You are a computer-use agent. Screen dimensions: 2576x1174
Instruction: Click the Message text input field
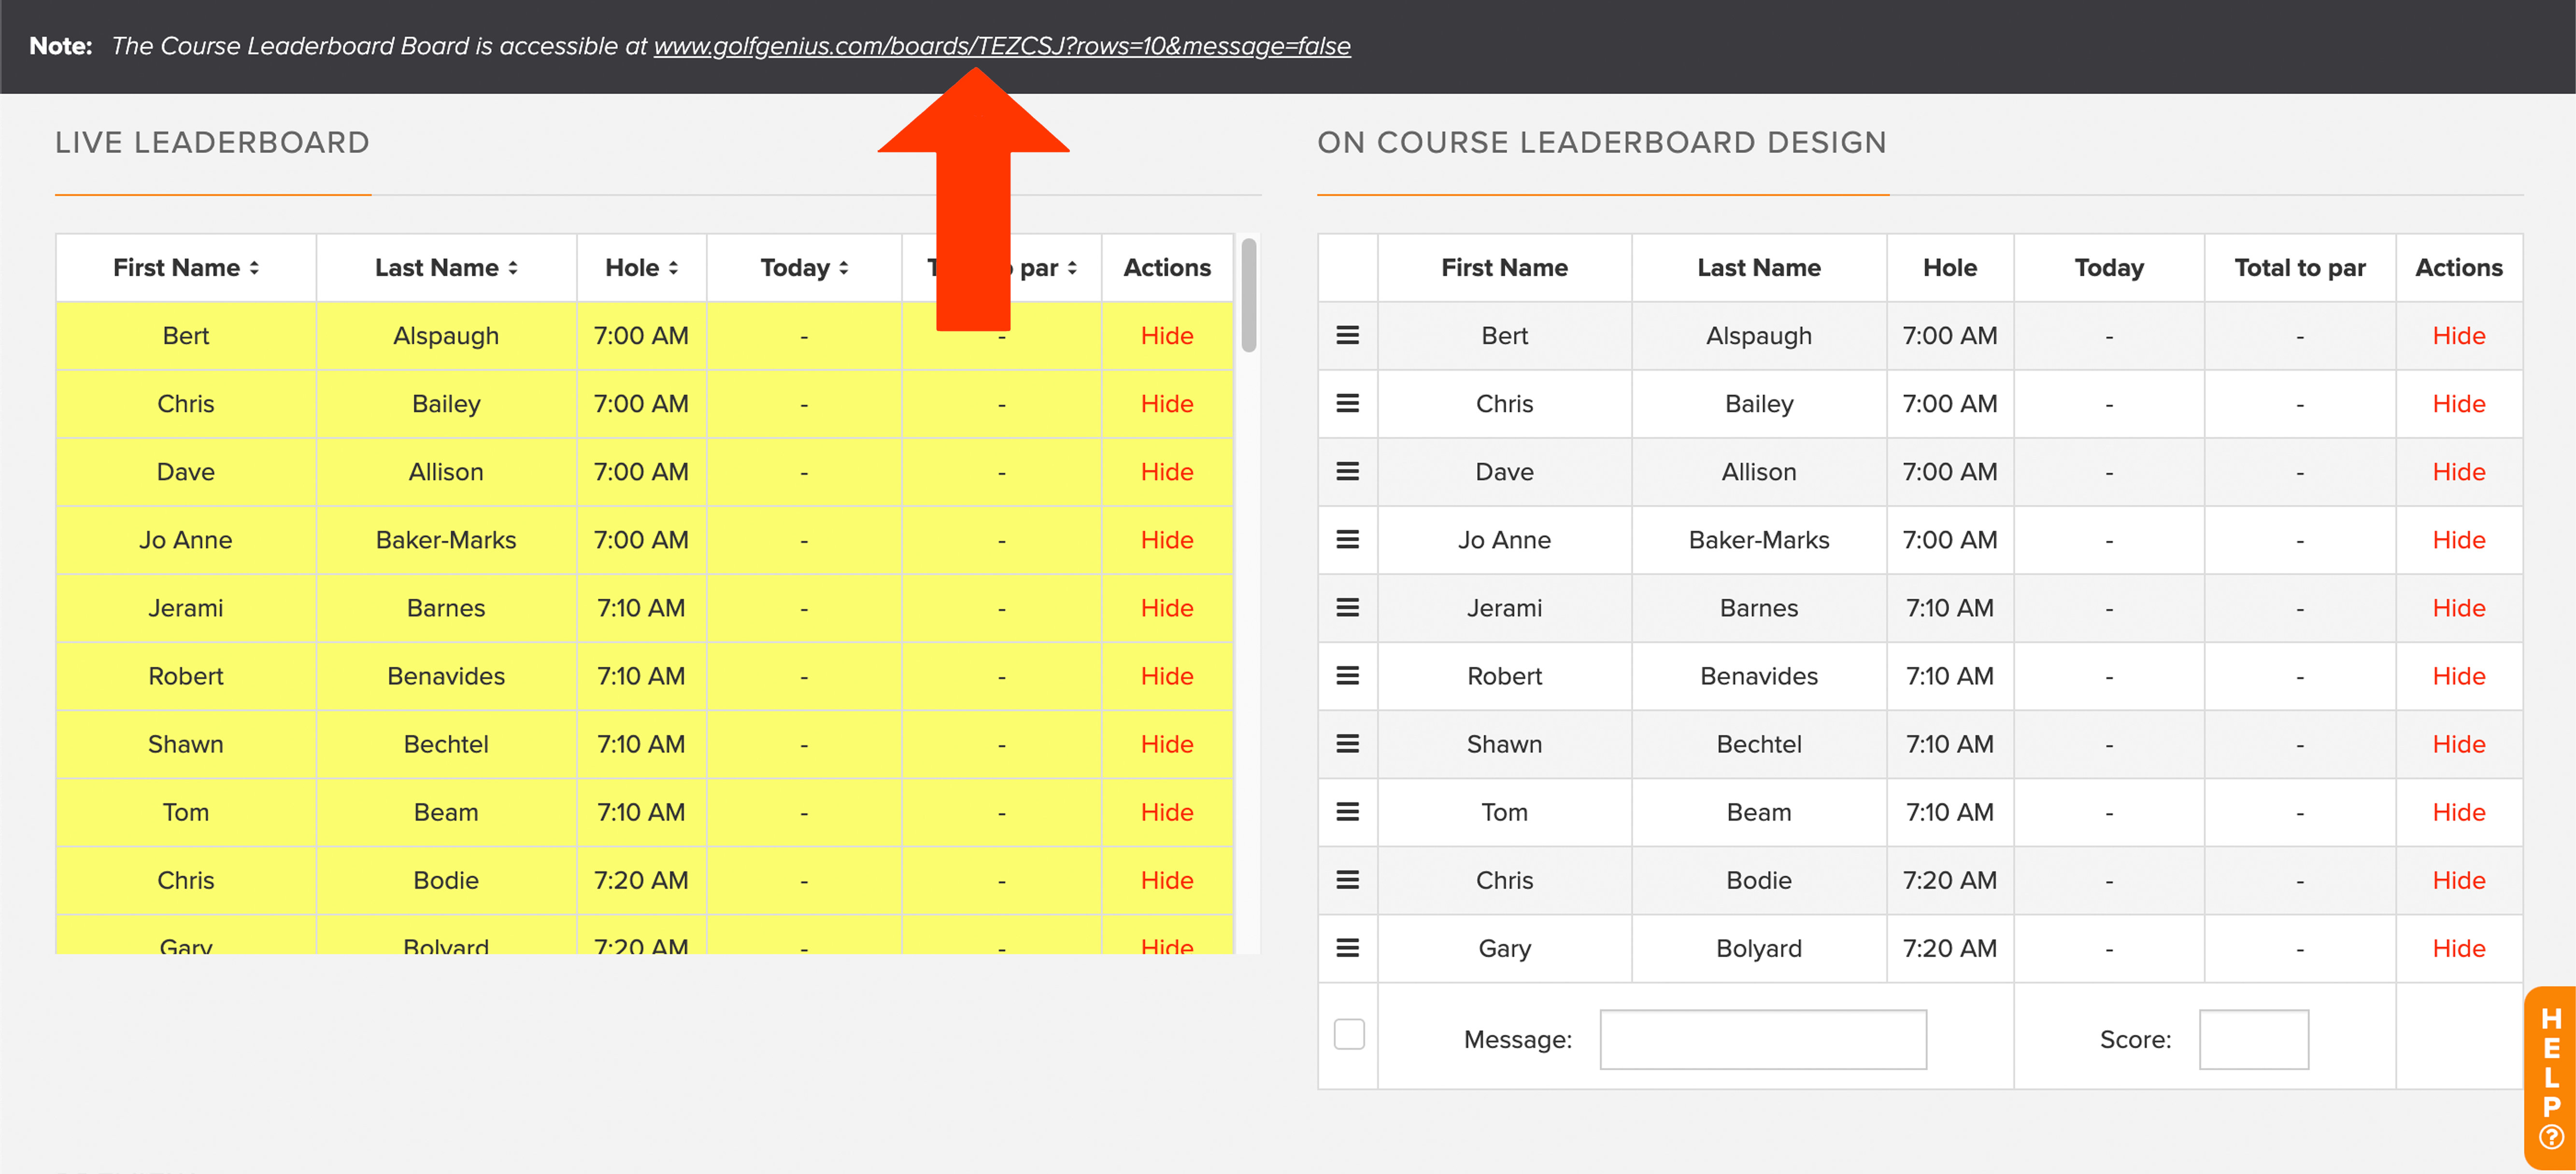[1763, 1039]
